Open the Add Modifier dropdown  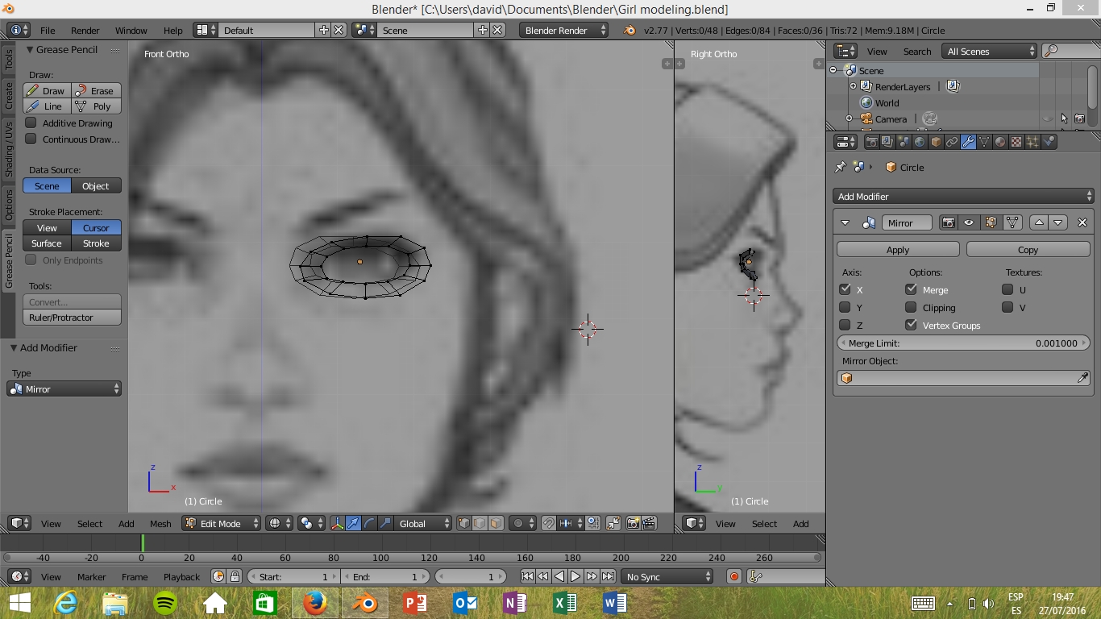963,197
